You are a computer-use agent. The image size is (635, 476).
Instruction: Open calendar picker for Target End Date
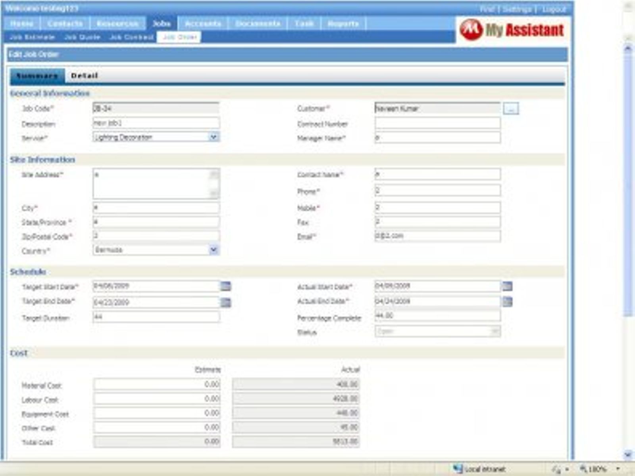coord(225,302)
